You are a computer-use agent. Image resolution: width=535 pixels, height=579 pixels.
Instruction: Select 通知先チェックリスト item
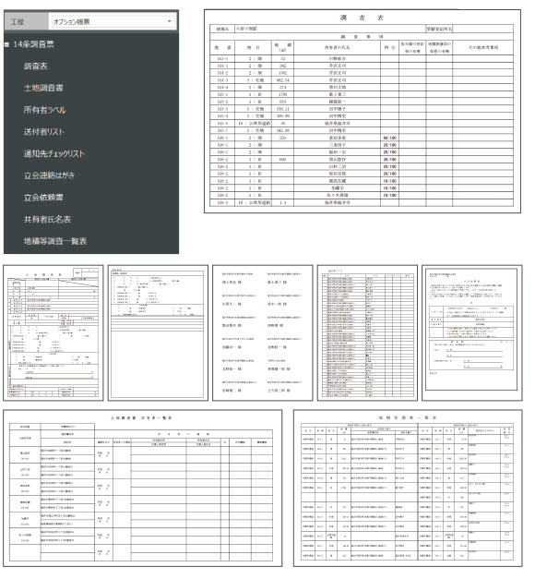tap(54, 153)
